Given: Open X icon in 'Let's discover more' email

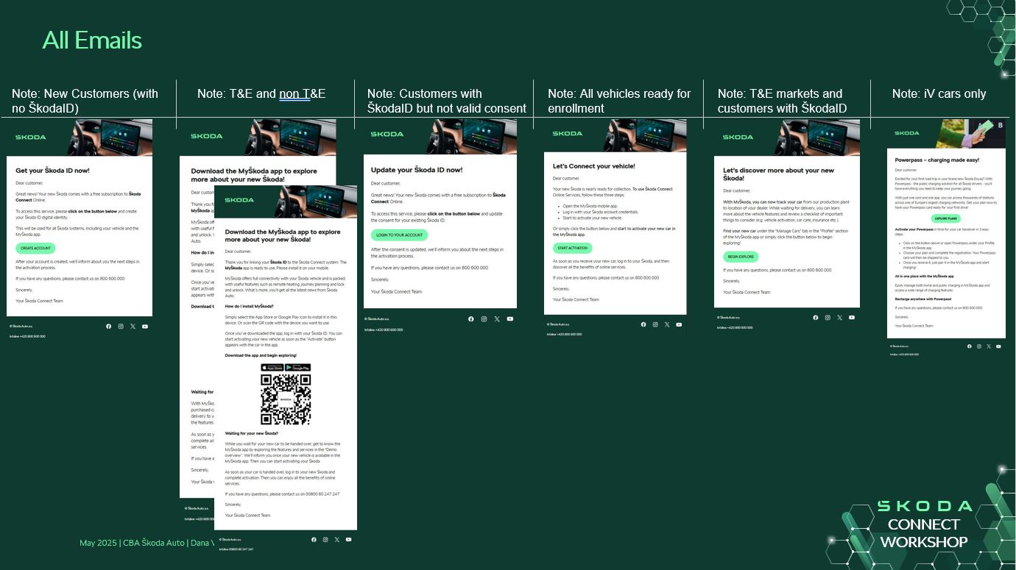Looking at the screenshot, I should (x=839, y=317).
